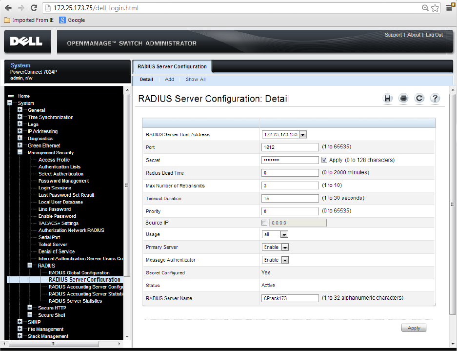Switch to the Show All tab

click(x=196, y=80)
